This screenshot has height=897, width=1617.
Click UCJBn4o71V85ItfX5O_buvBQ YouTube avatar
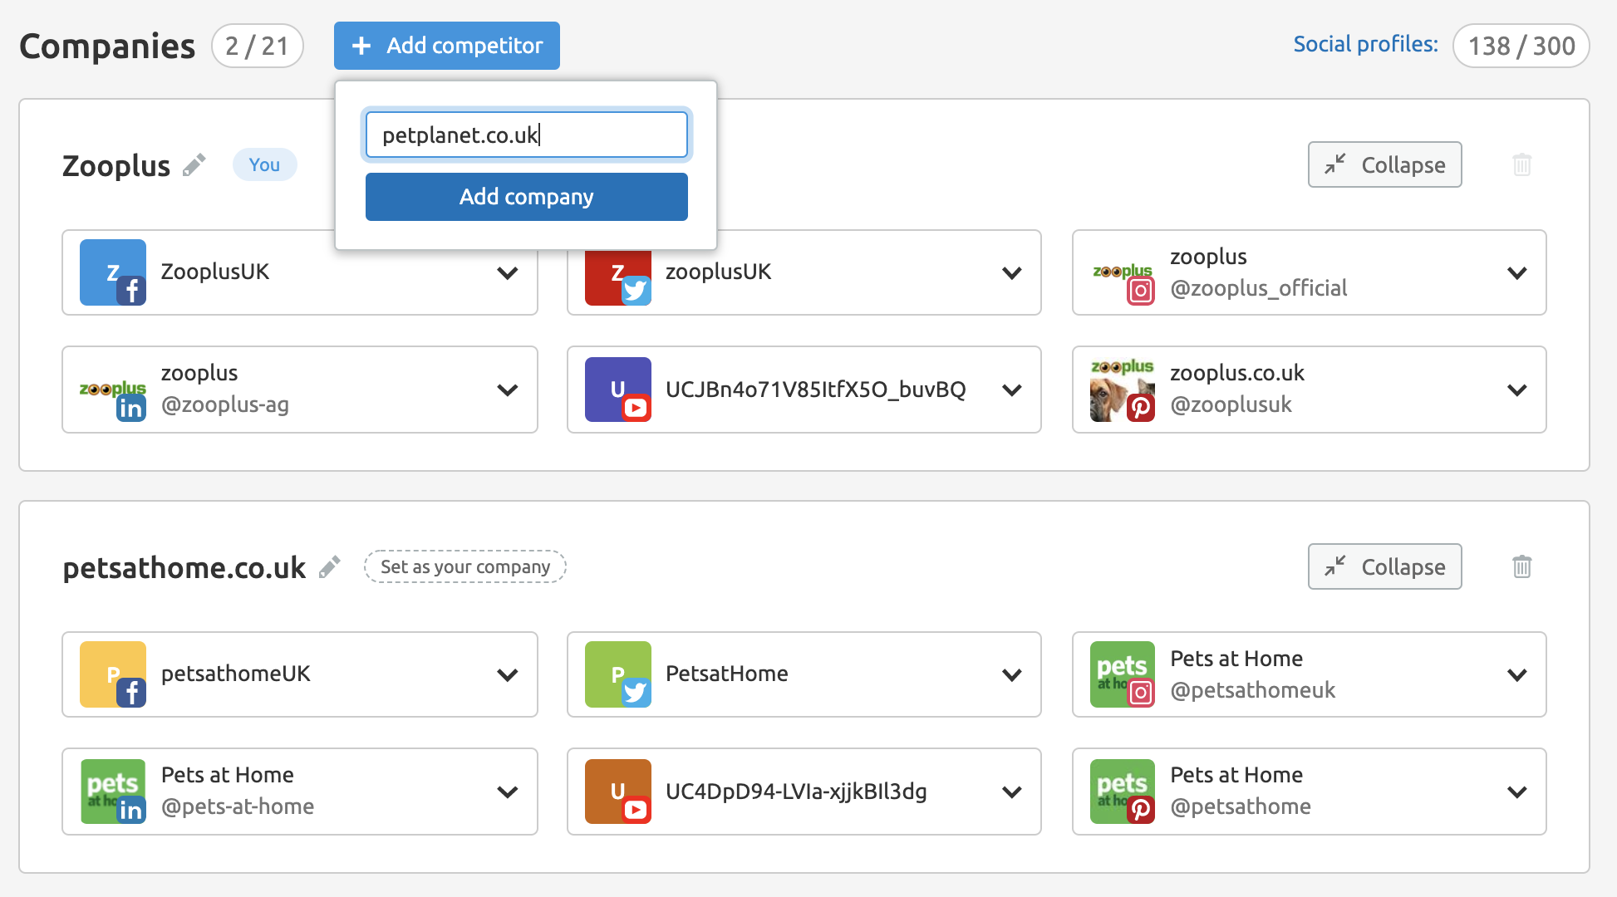(618, 390)
